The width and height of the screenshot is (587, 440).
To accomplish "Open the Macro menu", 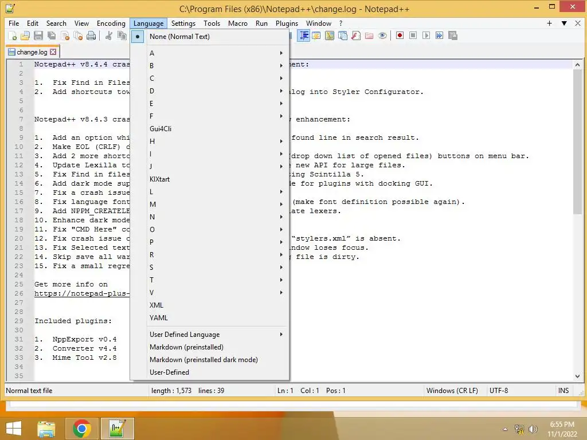I will coord(238,23).
